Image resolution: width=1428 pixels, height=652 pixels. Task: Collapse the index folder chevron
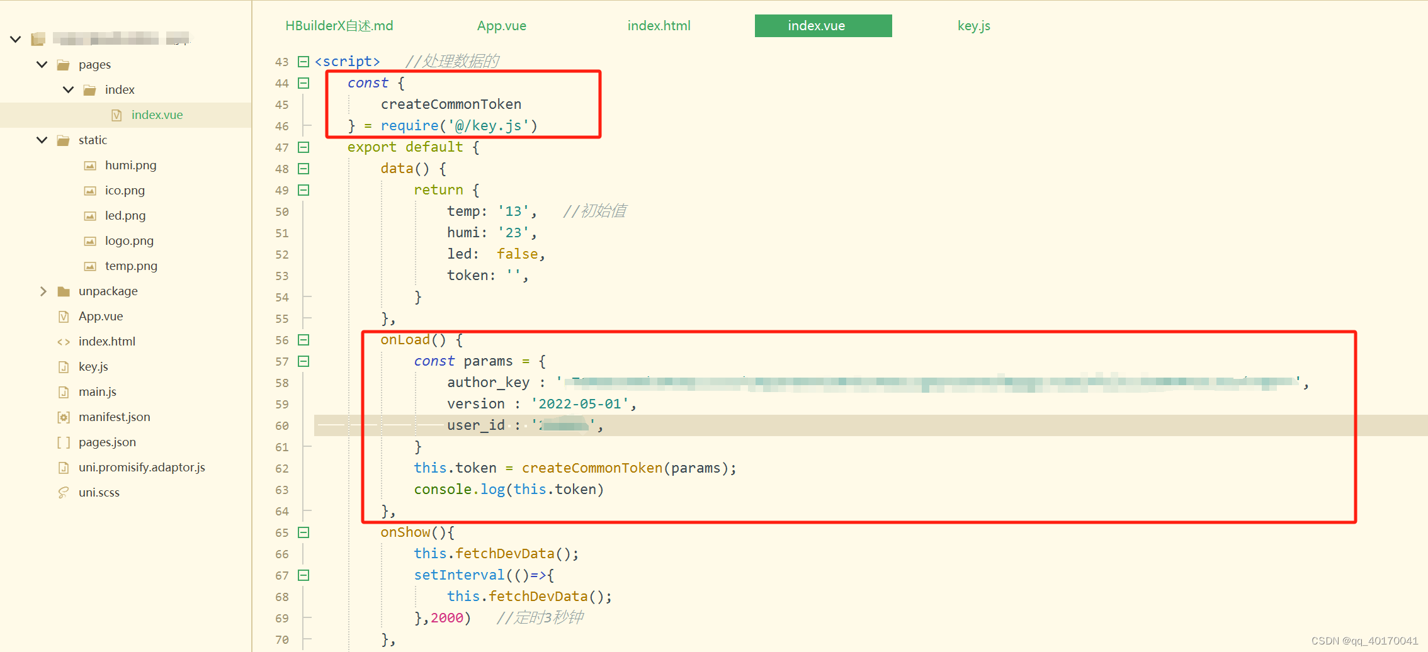coord(69,89)
